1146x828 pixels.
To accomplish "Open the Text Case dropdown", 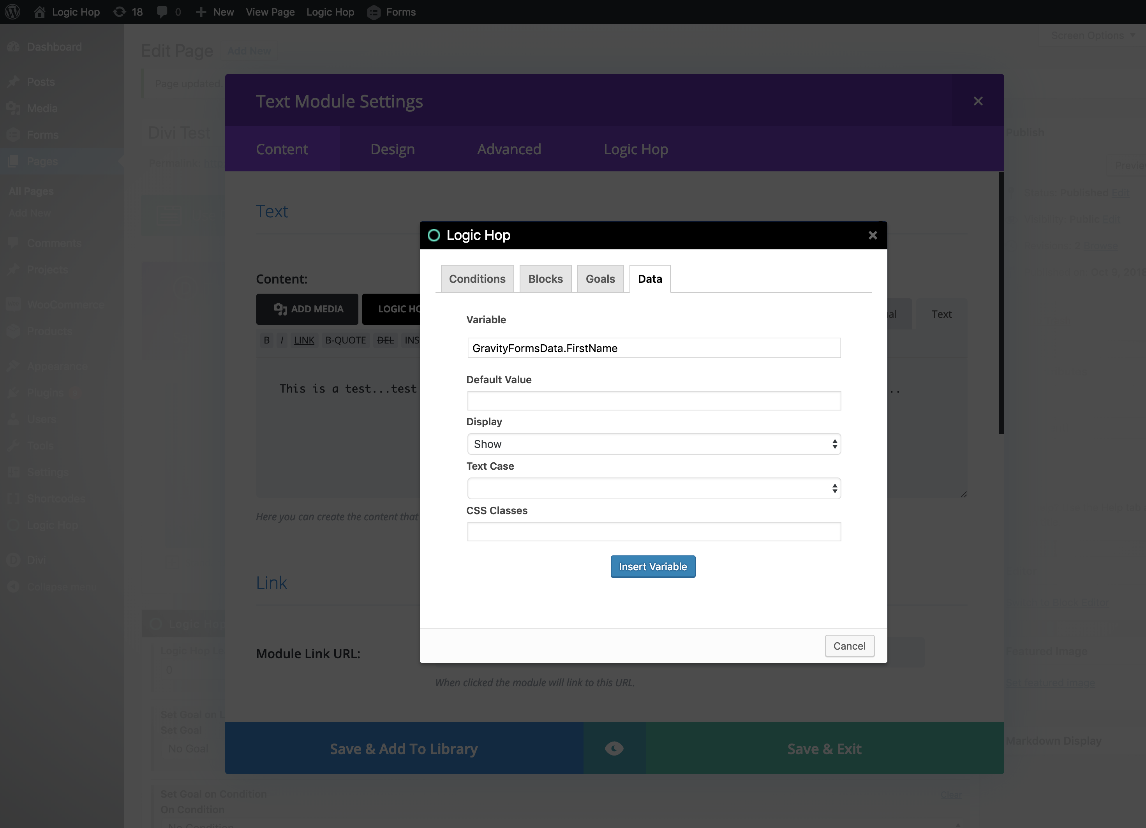I will 654,488.
